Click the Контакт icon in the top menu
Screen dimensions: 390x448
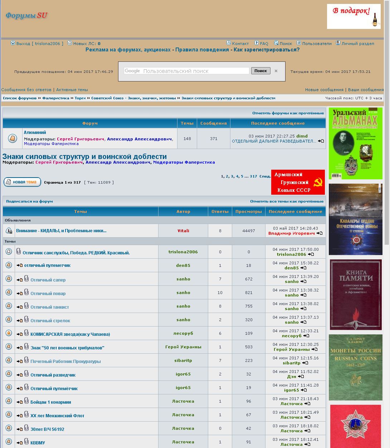(229, 43)
